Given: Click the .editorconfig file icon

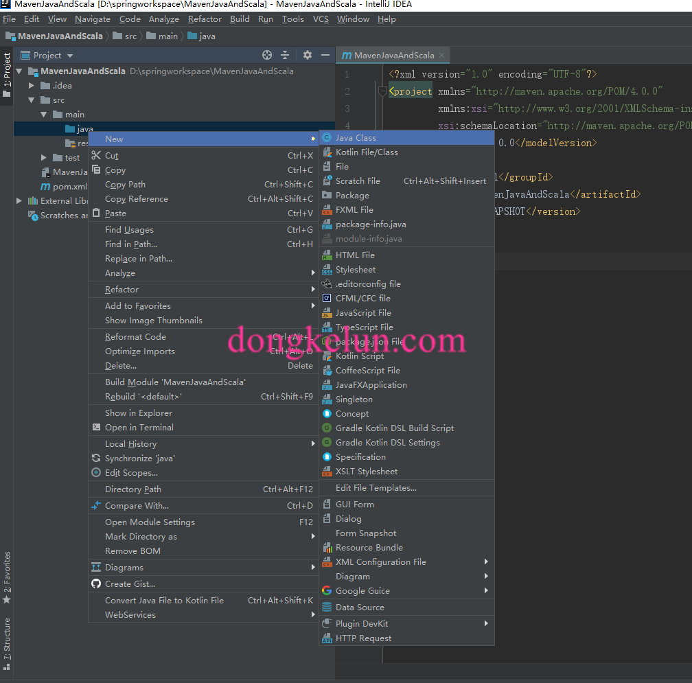Looking at the screenshot, I should (327, 283).
